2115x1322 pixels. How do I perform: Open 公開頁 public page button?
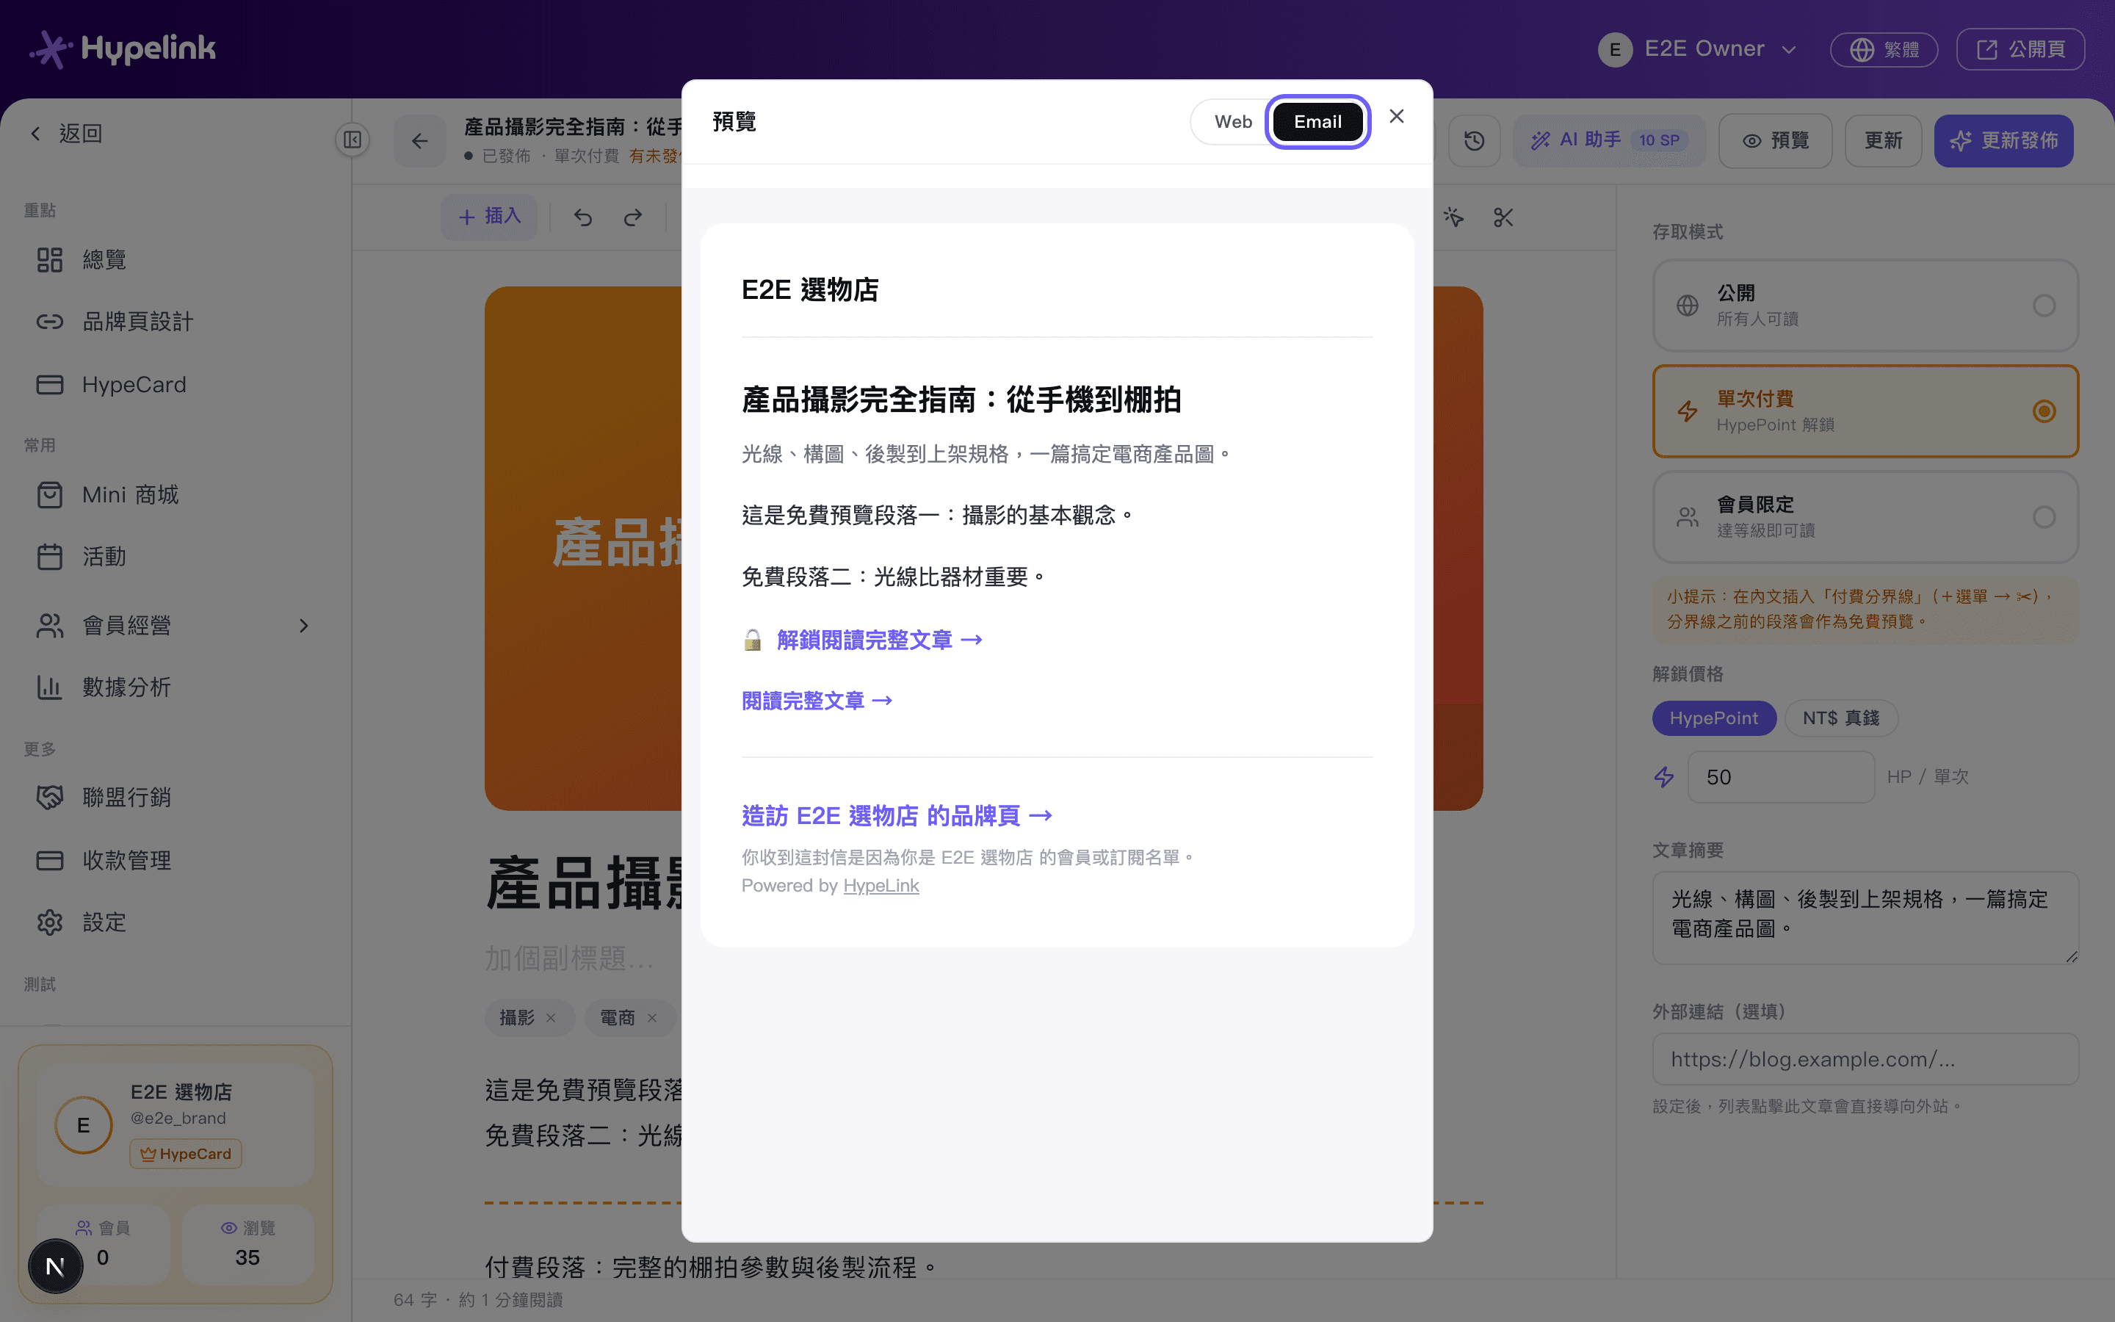pos(2020,49)
